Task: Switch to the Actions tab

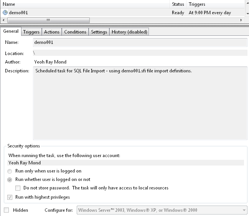Action: click(52, 32)
